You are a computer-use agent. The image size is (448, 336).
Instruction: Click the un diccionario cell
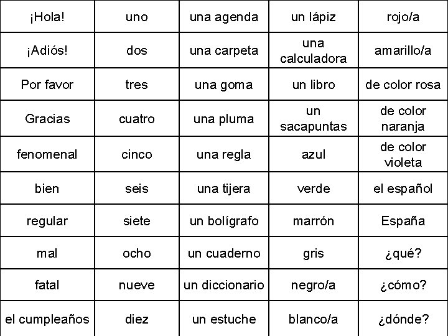(224, 285)
